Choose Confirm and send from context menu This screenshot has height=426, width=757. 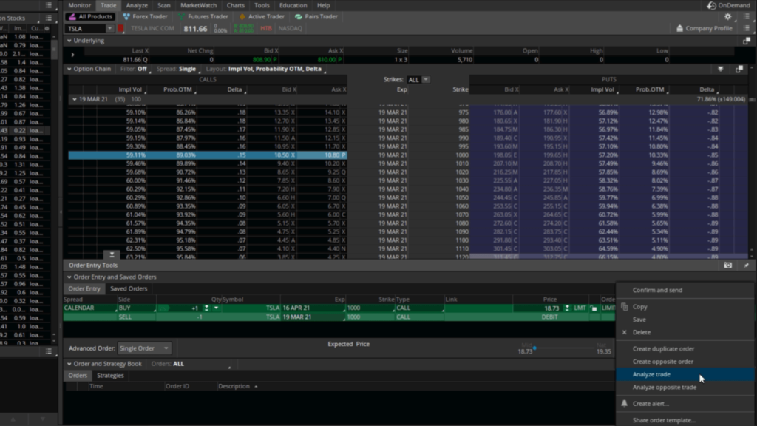(x=685, y=290)
